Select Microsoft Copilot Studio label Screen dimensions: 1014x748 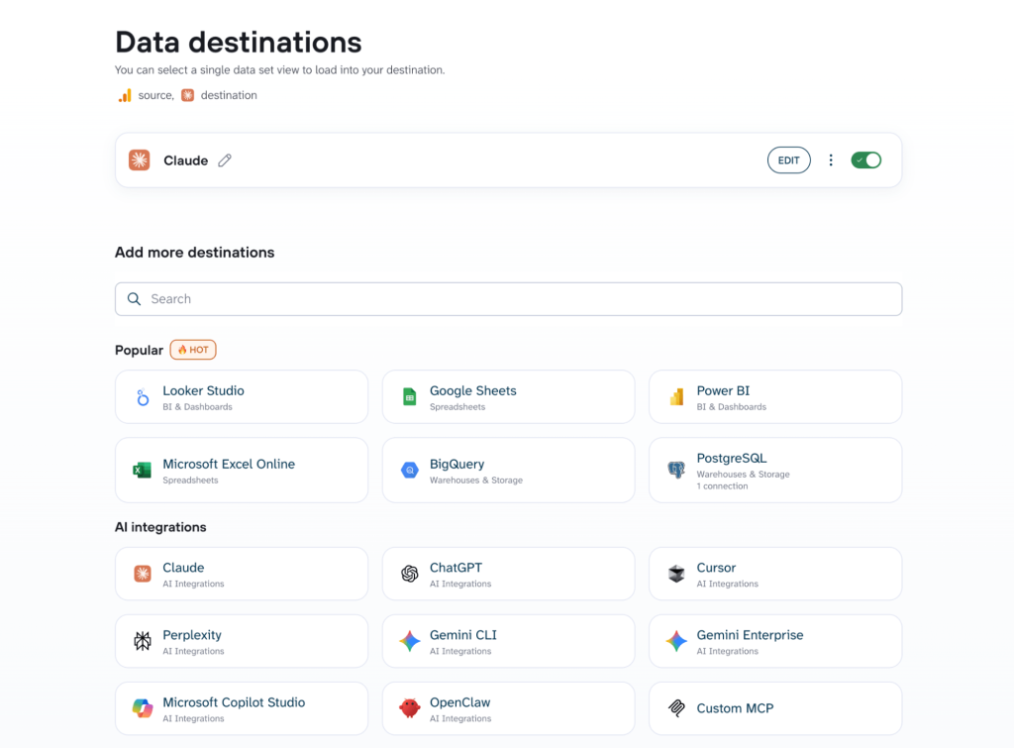pos(234,702)
